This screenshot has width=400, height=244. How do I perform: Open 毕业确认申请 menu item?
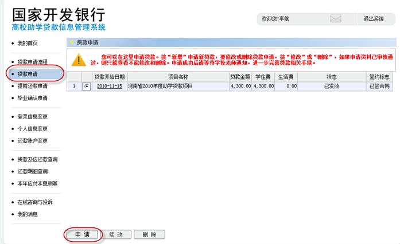[x=32, y=99]
